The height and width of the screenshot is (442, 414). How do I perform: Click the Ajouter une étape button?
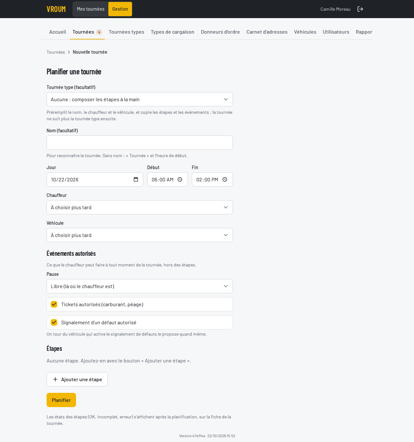click(x=77, y=379)
